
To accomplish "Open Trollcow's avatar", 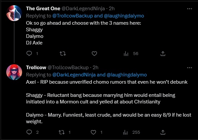I will click(x=14, y=71).
